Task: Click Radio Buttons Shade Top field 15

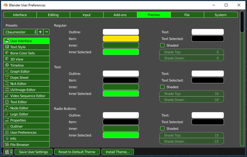Action: click(192, 135)
